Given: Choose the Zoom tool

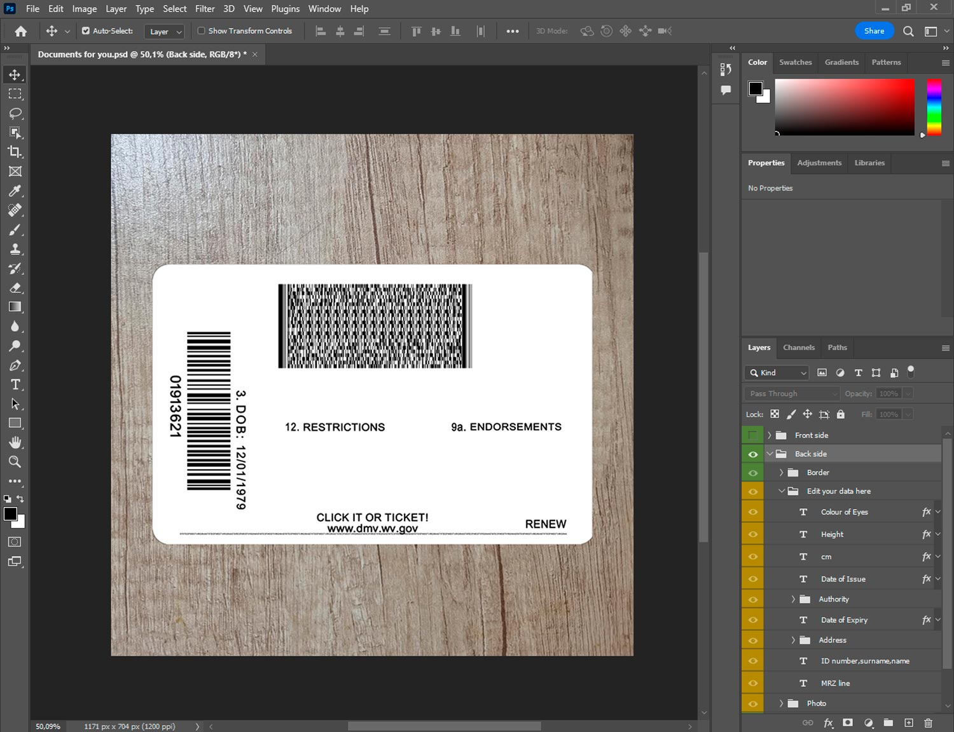Looking at the screenshot, I should coord(15,462).
